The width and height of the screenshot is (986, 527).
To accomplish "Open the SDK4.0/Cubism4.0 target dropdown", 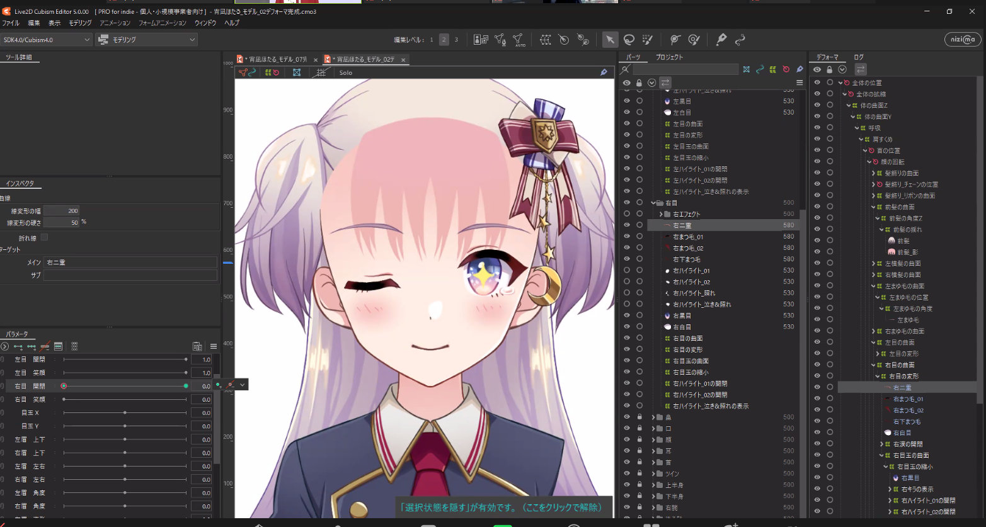I will pyautogui.click(x=47, y=40).
